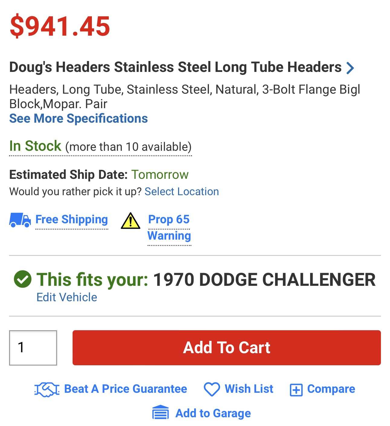Open product page via title chevron arrow
This screenshot has height=426, width=390.
pos(350,68)
